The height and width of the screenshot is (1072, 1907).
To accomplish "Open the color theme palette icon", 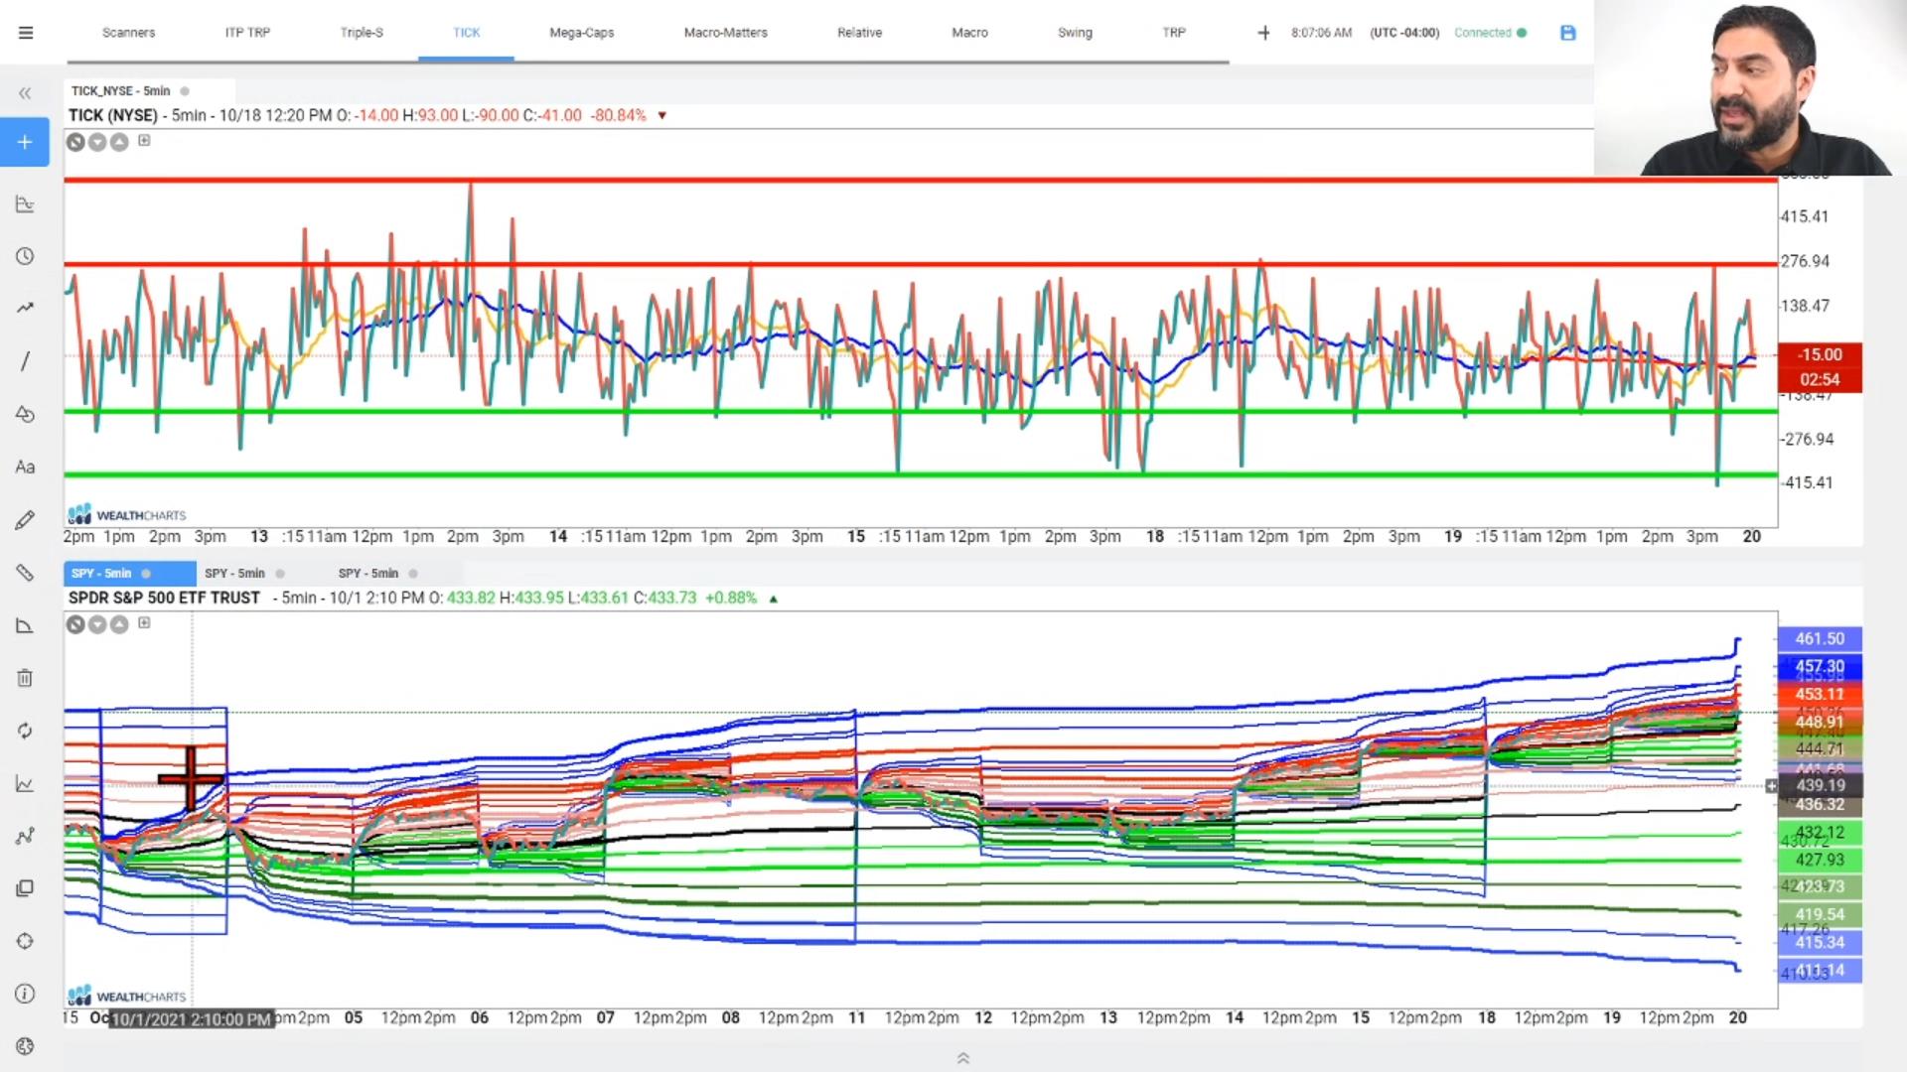I will pos(25,1046).
